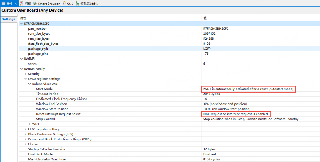Select the series property row
Image resolution: width=320 pixels, height=162 pixels.
(33, 64)
